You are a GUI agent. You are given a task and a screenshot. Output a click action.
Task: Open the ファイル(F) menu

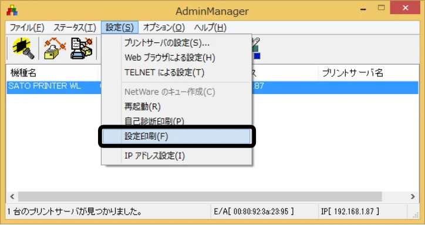pyautogui.click(x=27, y=28)
